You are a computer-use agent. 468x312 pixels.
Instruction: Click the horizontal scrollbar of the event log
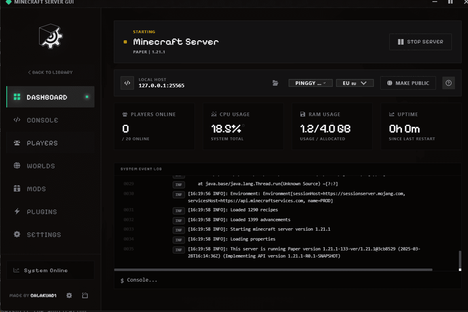[x=273, y=270]
